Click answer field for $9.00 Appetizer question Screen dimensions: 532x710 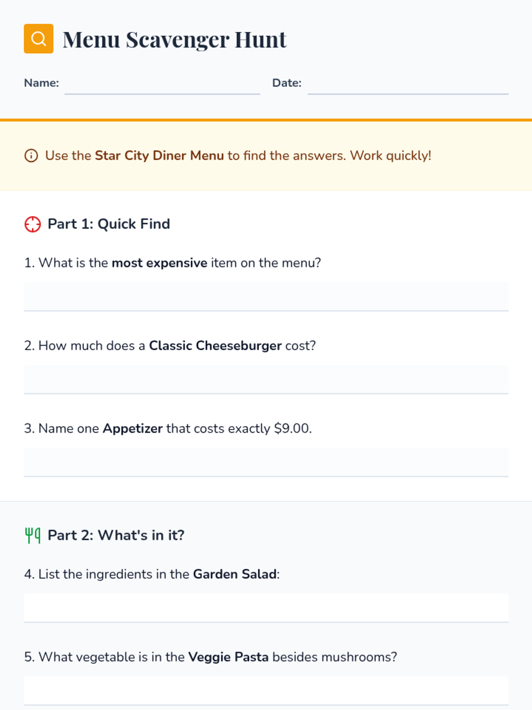click(x=266, y=461)
